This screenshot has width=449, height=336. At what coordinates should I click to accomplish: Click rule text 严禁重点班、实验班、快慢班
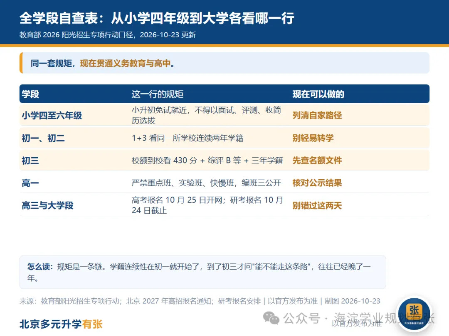tap(183, 183)
